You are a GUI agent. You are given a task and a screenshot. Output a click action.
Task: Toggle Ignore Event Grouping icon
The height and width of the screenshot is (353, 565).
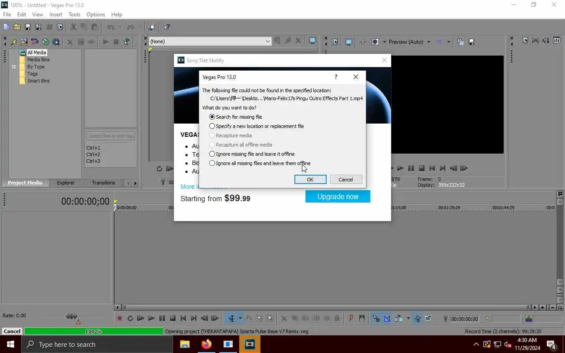(x=428, y=318)
